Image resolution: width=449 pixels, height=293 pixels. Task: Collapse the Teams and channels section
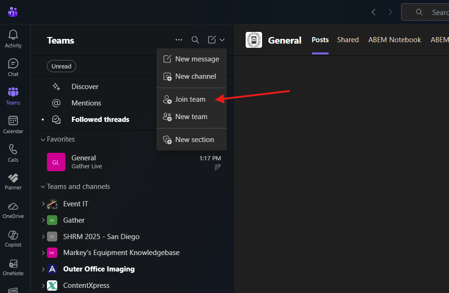tap(43, 187)
